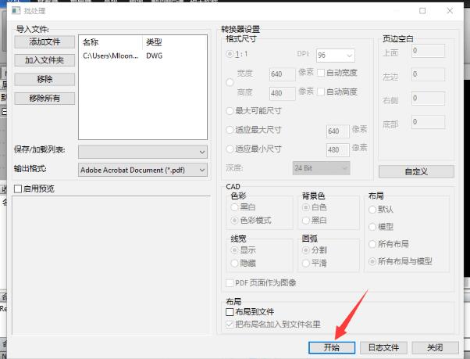Click 移除所有 to clear files

coord(45,99)
